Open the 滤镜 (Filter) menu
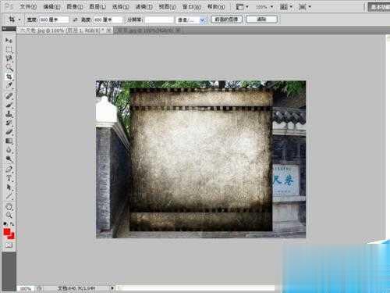 (144, 7)
